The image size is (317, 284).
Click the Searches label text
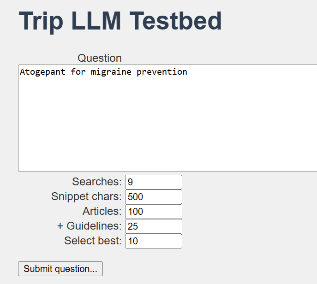tap(96, 182)
